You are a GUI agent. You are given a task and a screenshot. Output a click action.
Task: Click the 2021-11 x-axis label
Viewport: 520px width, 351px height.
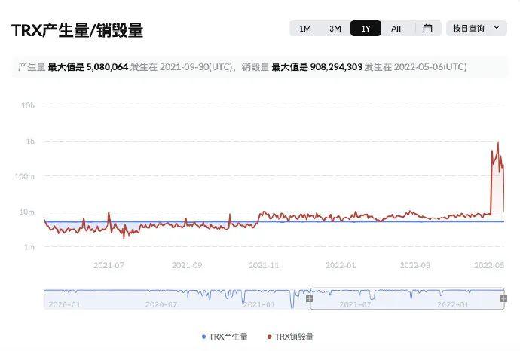pyautogui.click(x=264, y=265)
